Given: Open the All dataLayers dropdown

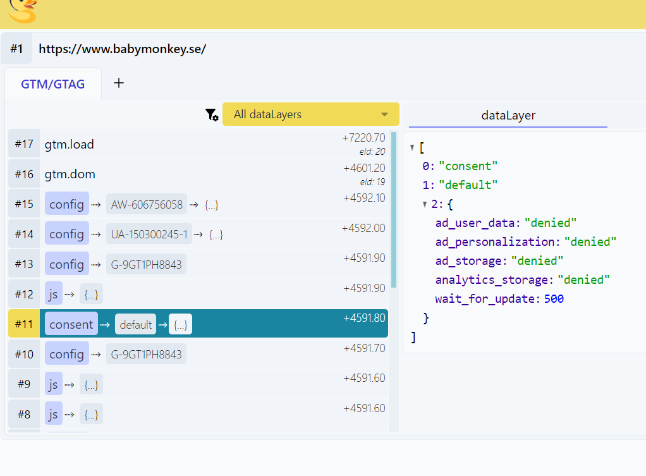Looking at the screenshot, I should (x=310, y=114).
